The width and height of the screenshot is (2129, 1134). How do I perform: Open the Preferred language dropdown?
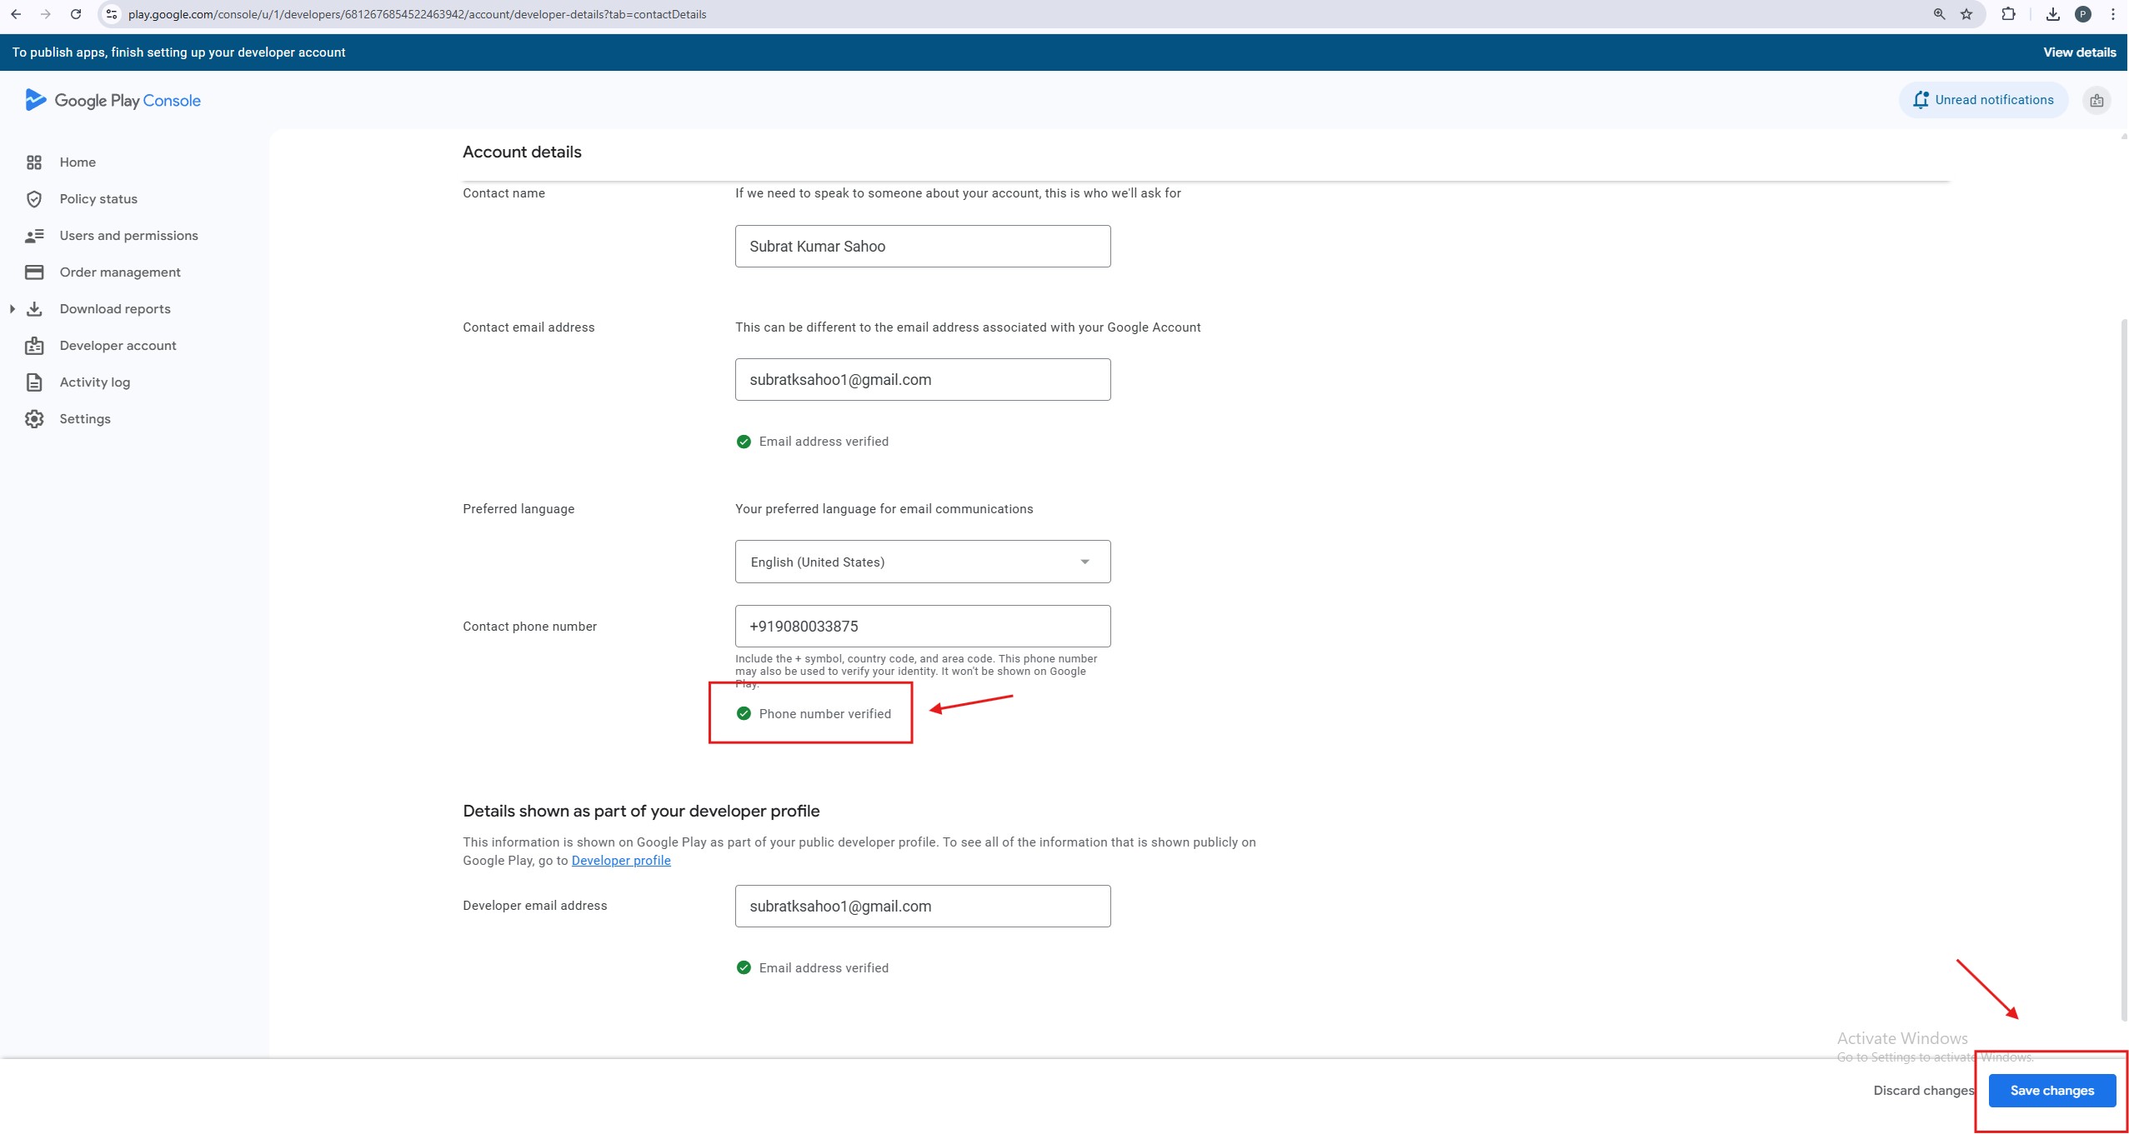point(922,562)
